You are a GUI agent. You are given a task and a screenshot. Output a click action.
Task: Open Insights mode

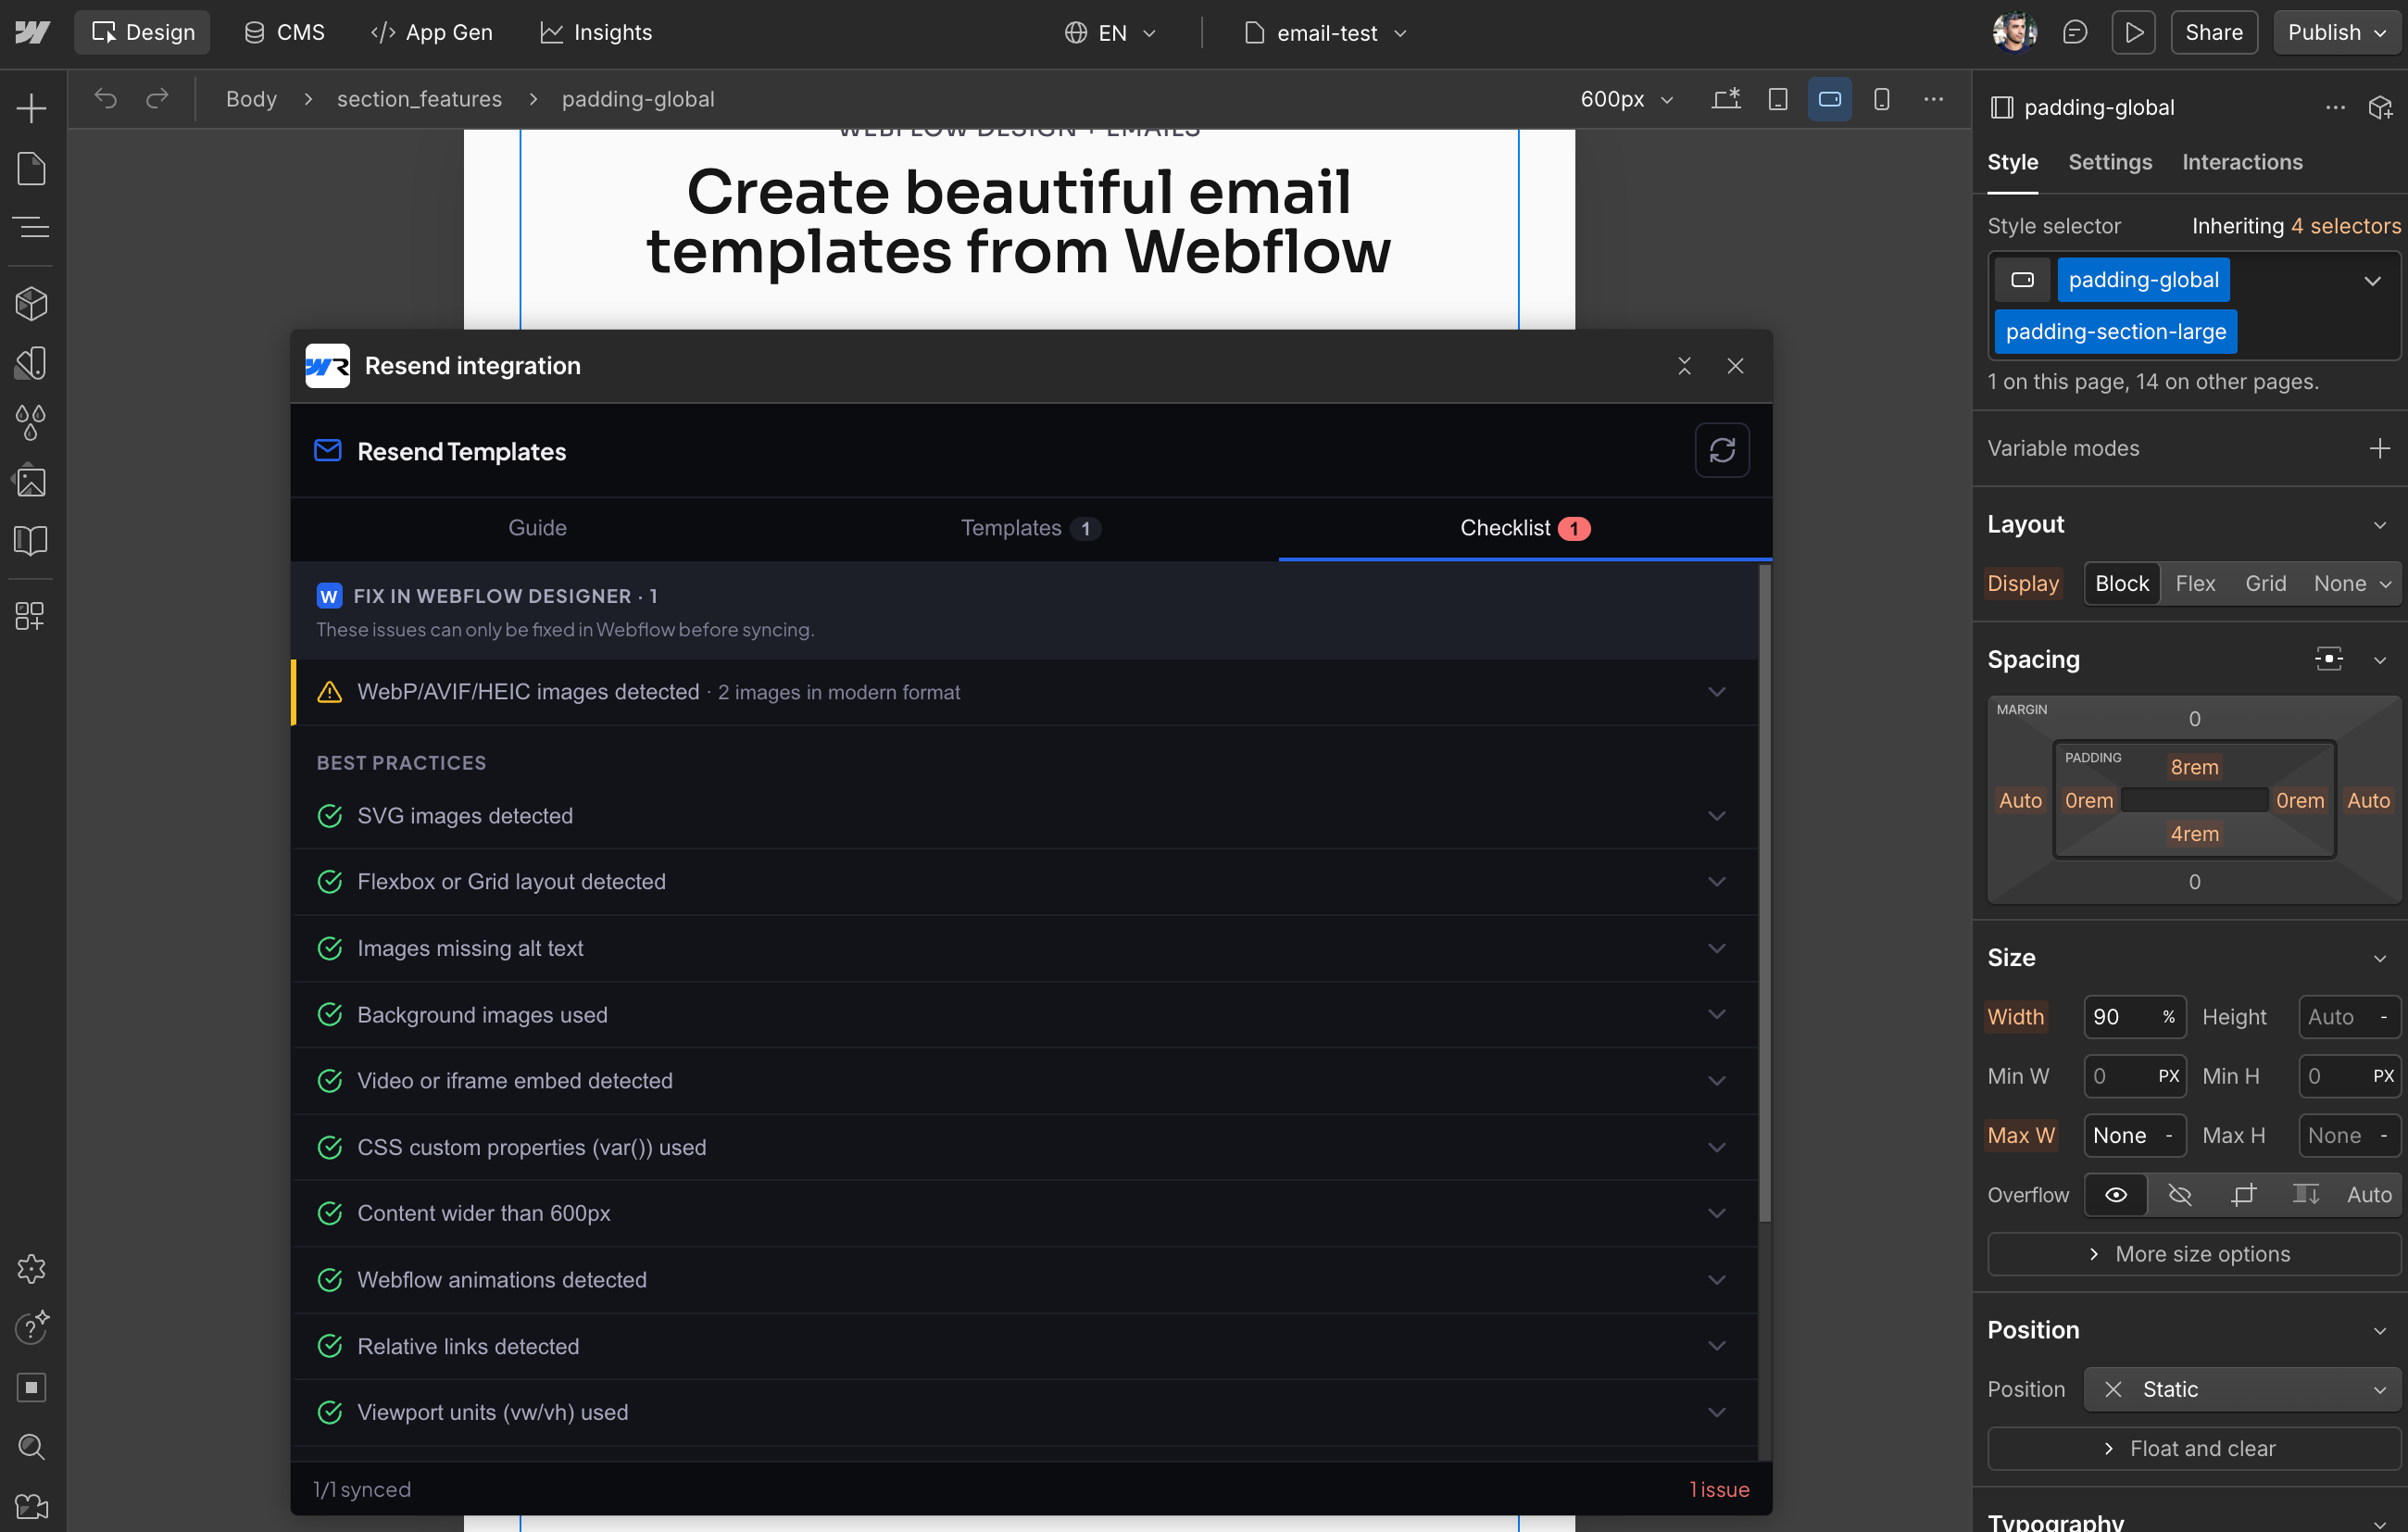click(x=596, y=33)
